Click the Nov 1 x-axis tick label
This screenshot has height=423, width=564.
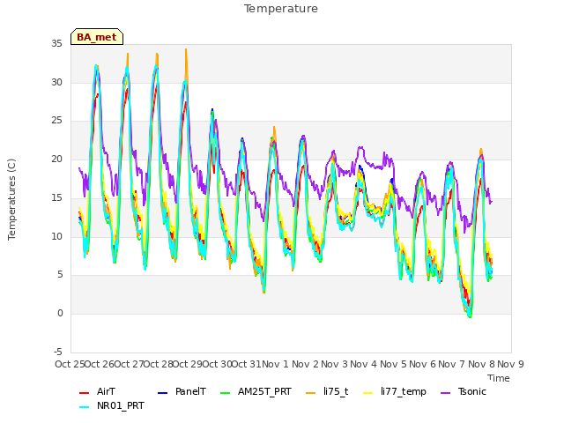275,364
